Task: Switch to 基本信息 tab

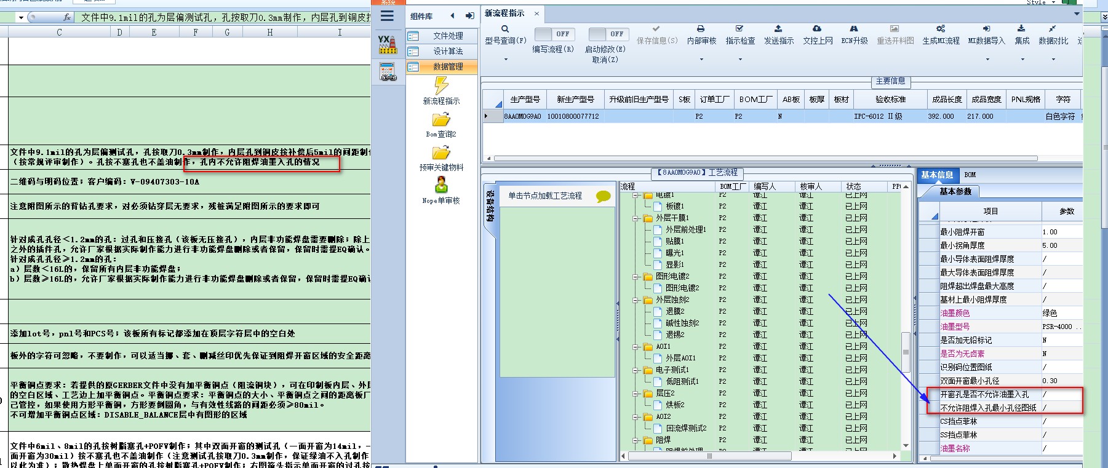Action: pos(937,175)
